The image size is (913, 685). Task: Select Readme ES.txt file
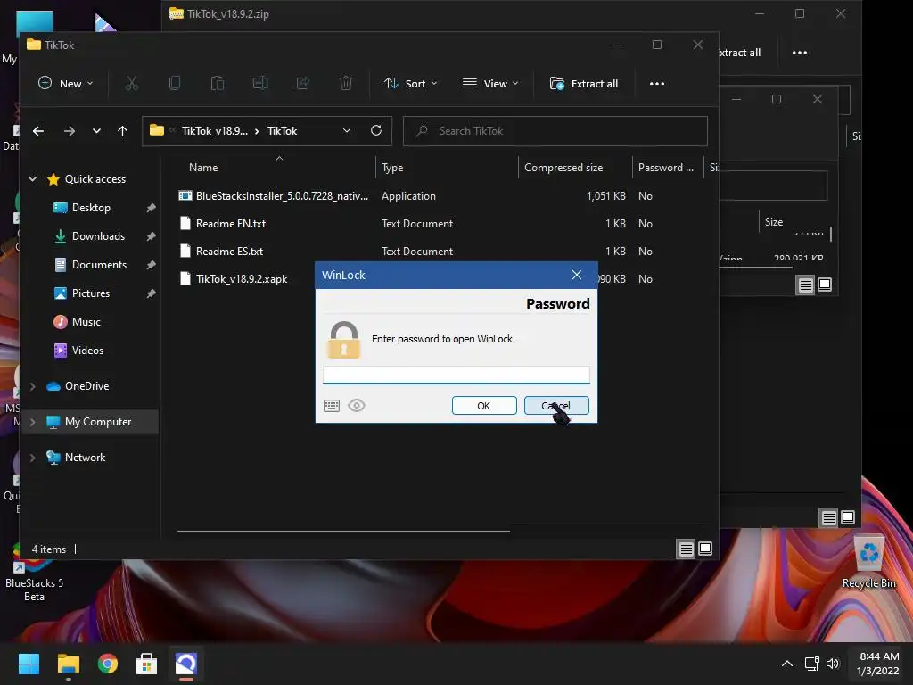click(x=229, y=251)
